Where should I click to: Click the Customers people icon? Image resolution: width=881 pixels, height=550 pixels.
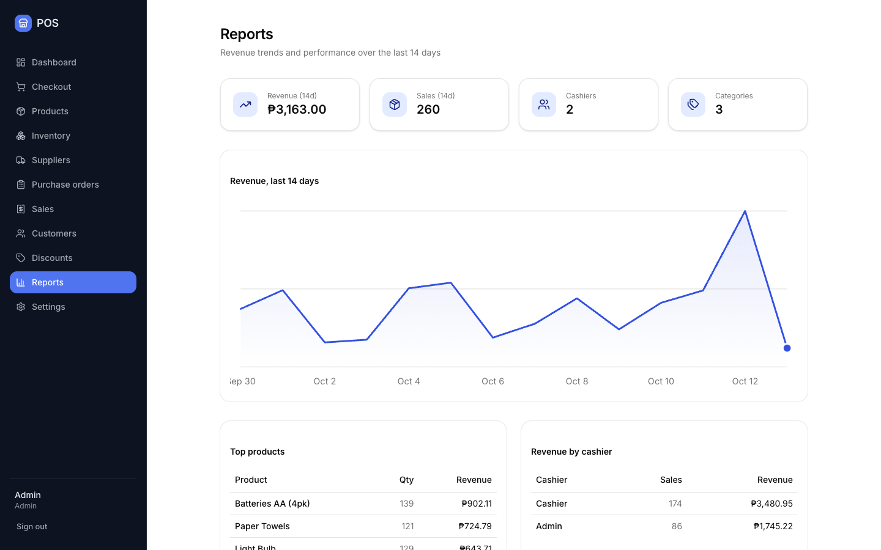point(21,233)
